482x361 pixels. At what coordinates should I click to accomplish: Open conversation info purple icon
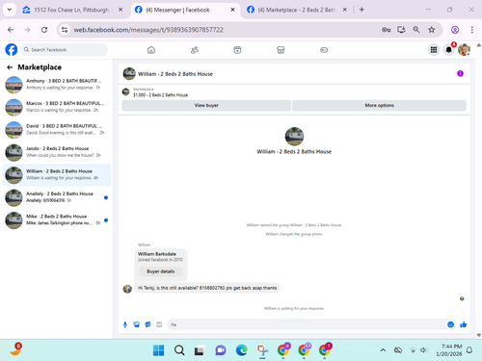click(460, 73)
